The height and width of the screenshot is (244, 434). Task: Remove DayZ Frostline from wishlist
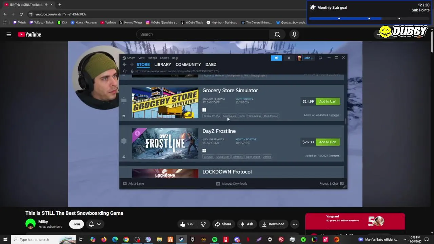334,156
